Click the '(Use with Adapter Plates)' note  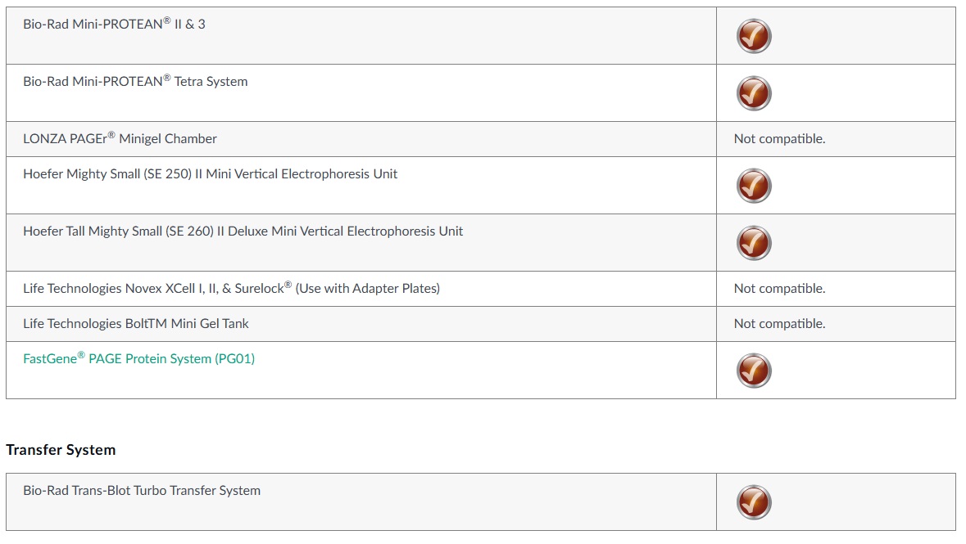coord(368,289)
